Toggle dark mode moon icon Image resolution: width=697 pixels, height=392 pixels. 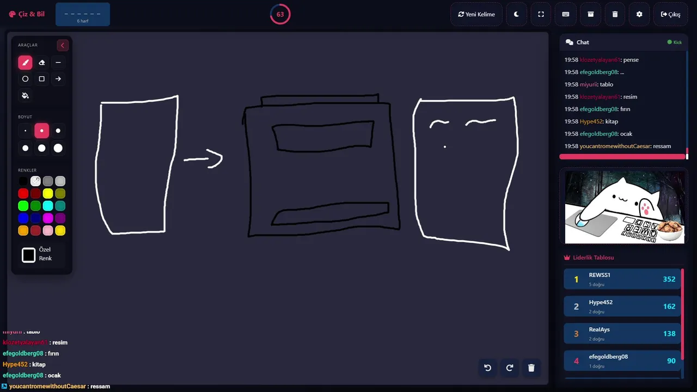click(517, 14)
